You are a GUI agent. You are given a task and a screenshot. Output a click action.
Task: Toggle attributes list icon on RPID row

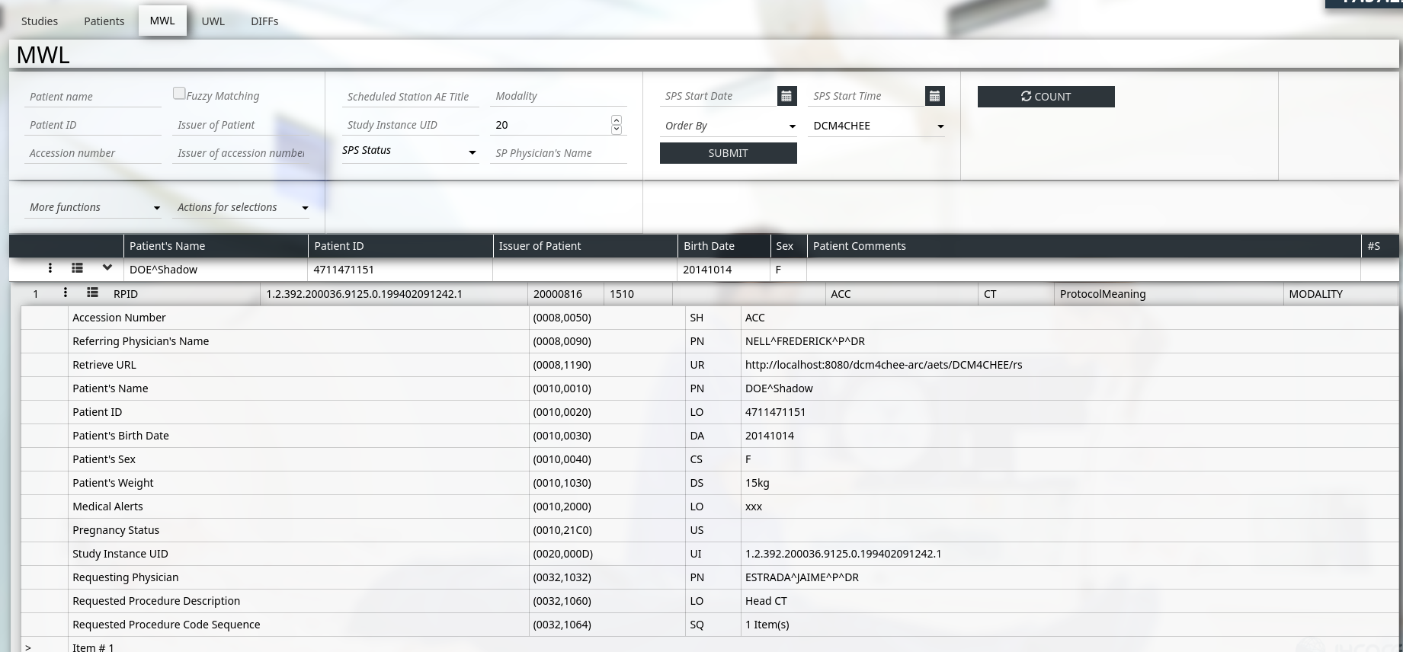pyautogui.click(x=92, y=292)
